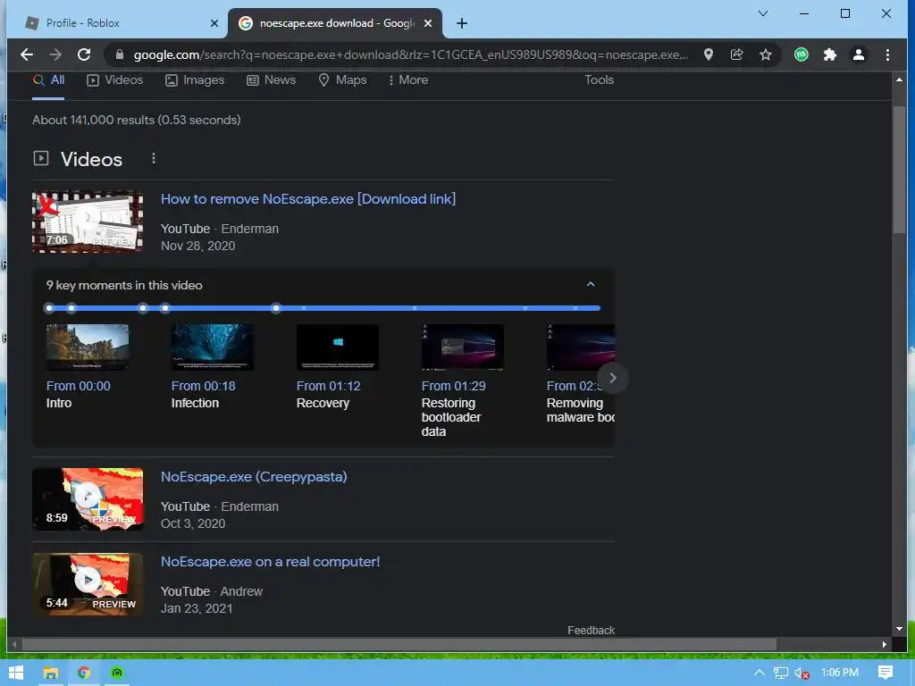Play the 5:44 video thumbnail
Screen dimensions: 915x686
point(88,584)
